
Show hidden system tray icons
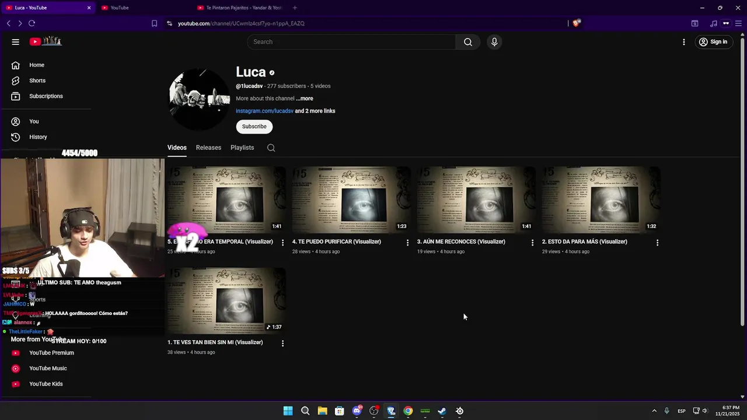click(654, 411)
